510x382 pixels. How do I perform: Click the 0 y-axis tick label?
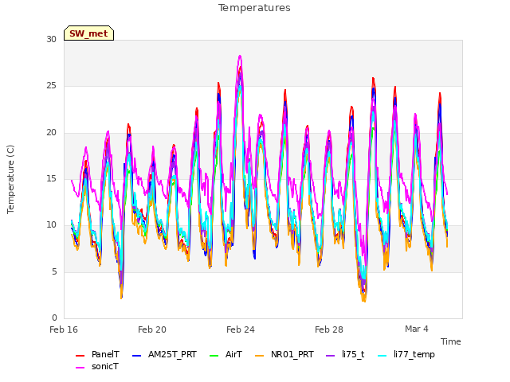click(x=54, y=318)
